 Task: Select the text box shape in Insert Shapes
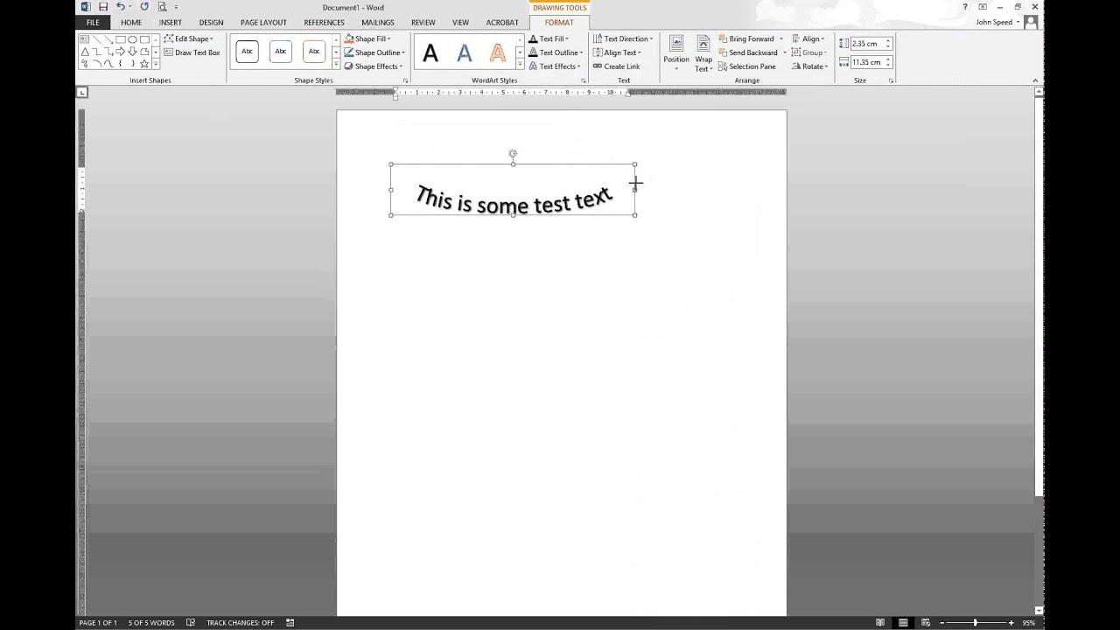point(85,39)
